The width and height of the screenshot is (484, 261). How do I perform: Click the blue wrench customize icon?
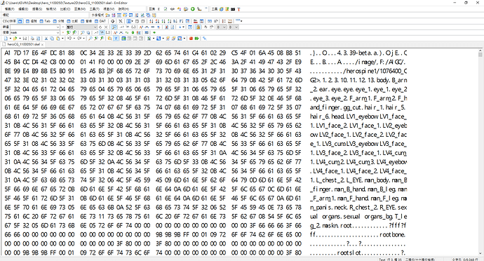pyautogui.click(x=204, y=39)
